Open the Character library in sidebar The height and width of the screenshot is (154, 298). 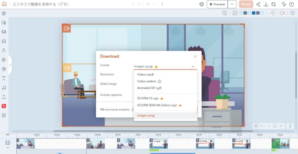(4, 50)
